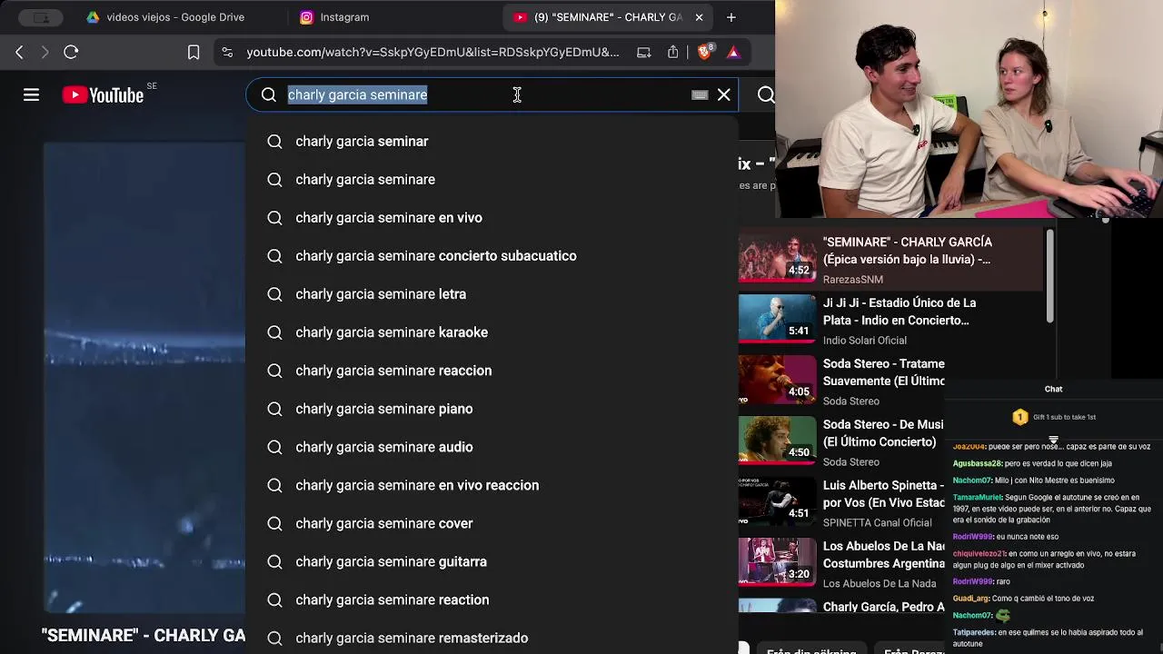Open 'Ji Ji Ji - Estadio Único de La Plata' title
The image size is (1163, 654).
click(x=900, y=312)
